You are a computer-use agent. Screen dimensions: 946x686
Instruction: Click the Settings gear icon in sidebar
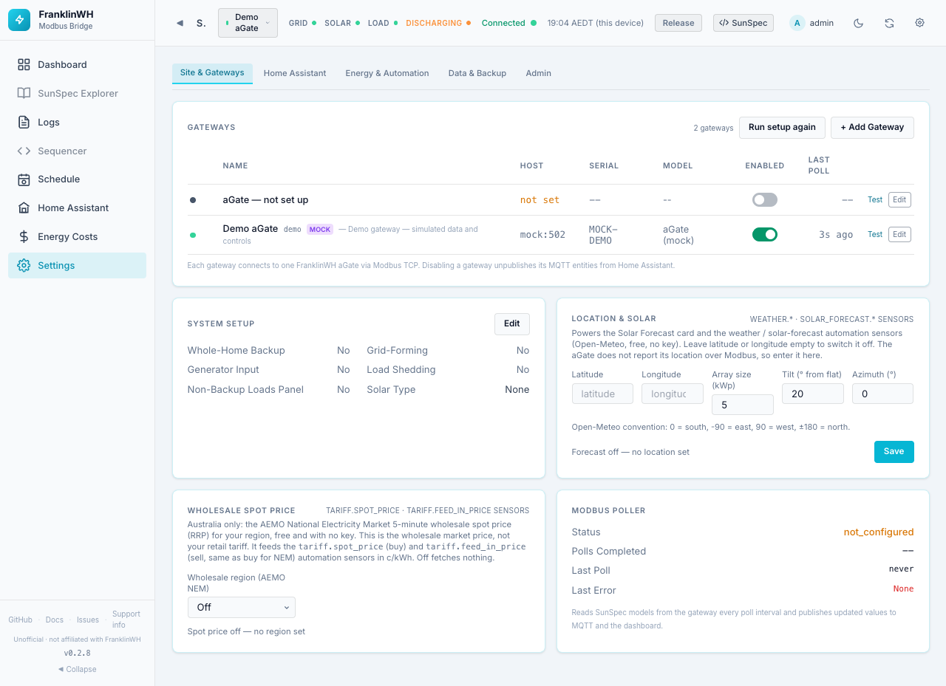(24, 266)
